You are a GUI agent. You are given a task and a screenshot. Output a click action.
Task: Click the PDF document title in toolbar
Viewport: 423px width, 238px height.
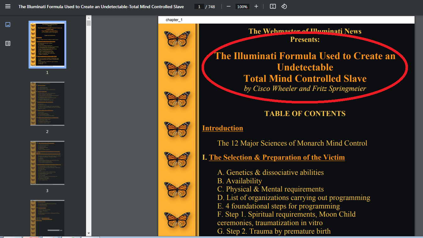pos(101,7)
